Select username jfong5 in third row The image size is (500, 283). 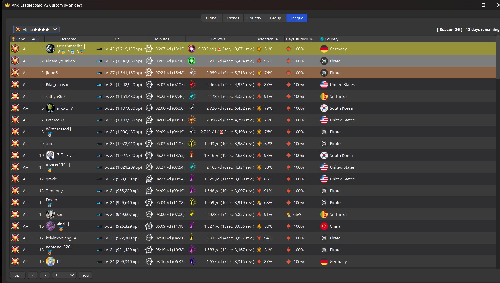51,73
